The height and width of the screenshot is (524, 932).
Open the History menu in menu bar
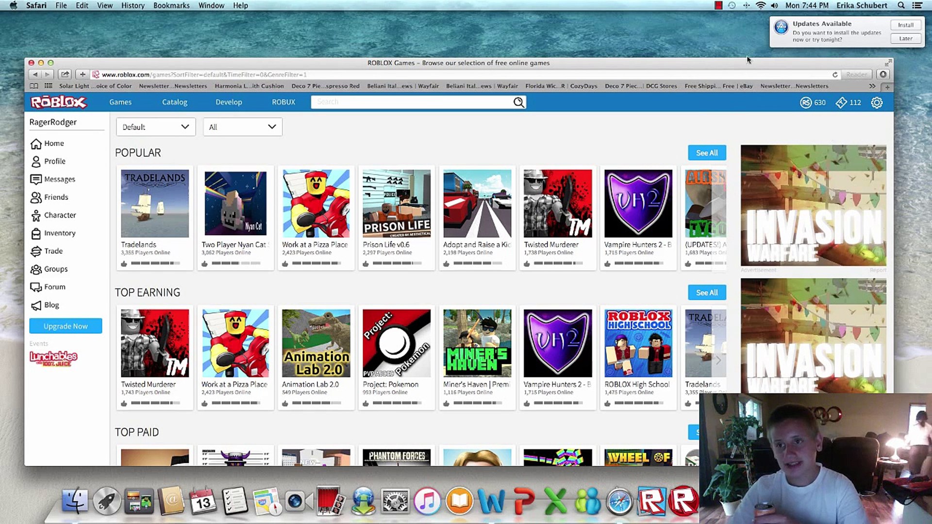click(133, 5)
